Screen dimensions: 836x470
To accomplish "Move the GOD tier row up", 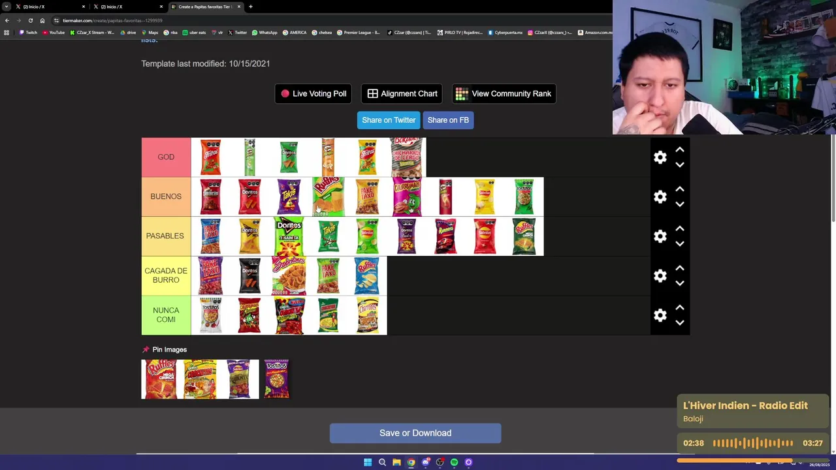I will [x=680, y=150].
